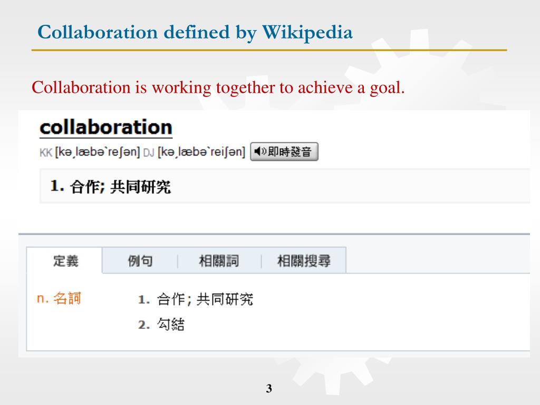This screenshot has width=540, height=405.
Task: Click the collaboration headword
Action: pos(106,127)
